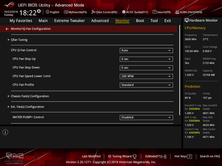Click the 4831 MHz Max nonAVX value
This screenshot has height=166, width=222.
208,113
